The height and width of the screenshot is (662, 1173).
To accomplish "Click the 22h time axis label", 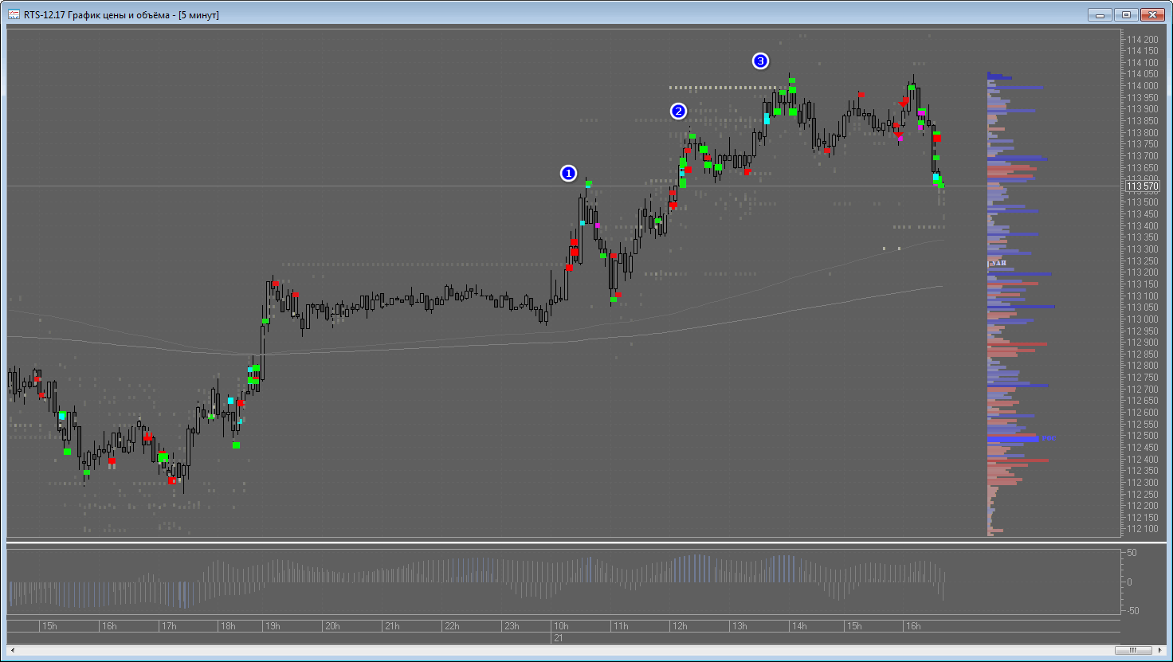I will 452,626.
